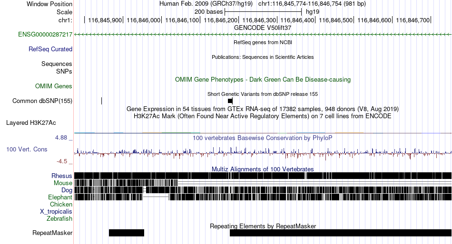Open the OMIM Genes track label
452x244 pixels.
coord(54,86)
